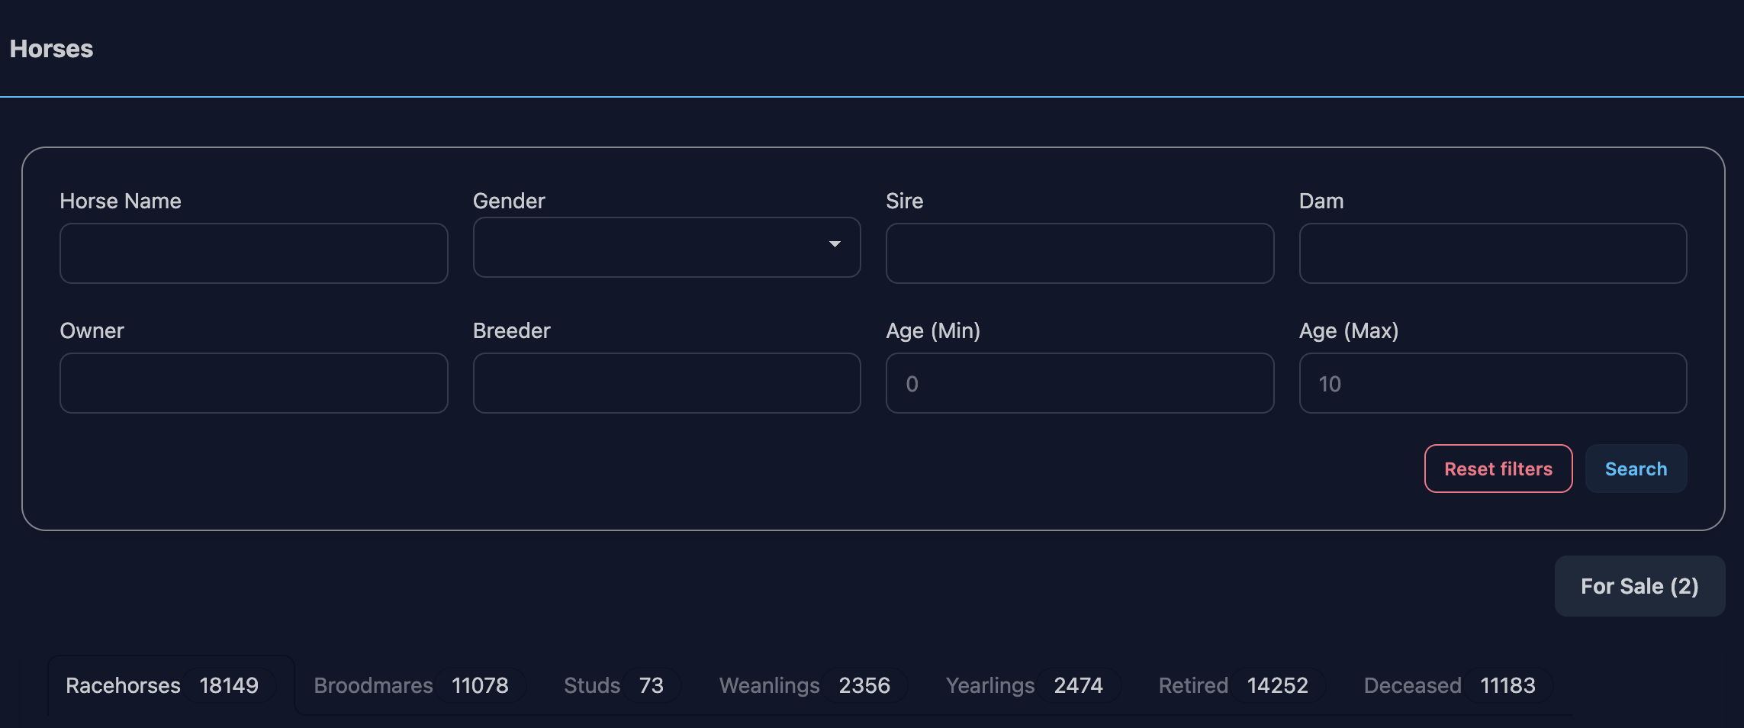Image resolution: width=1744 pixels, height=728 pixels.
Task: Click the Breeder input field
Action: [x=666, y=383]
